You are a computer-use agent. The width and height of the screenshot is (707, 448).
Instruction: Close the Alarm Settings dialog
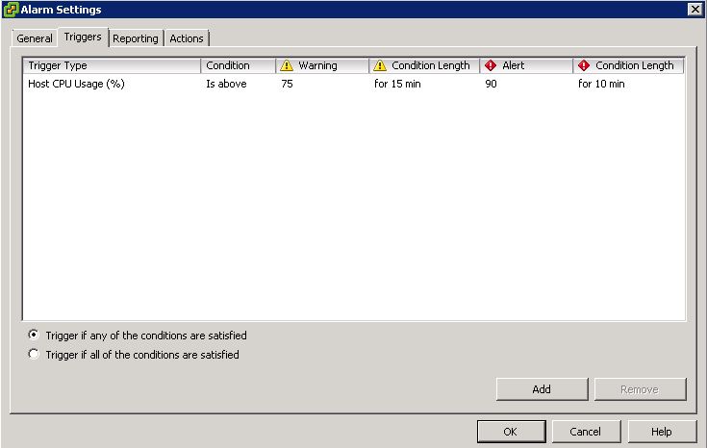pos(694,10)
